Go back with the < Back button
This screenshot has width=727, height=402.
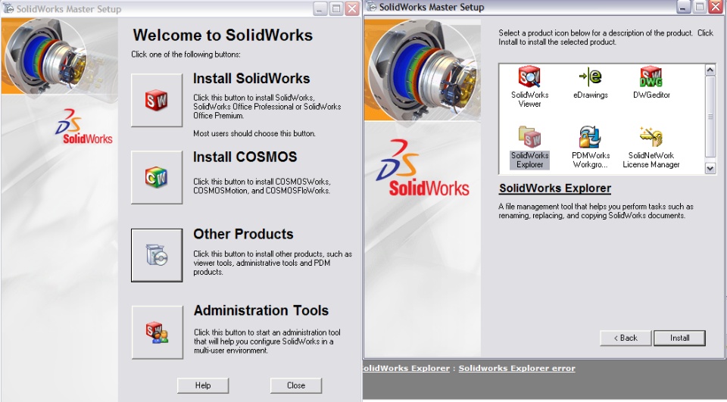point(626,338)
